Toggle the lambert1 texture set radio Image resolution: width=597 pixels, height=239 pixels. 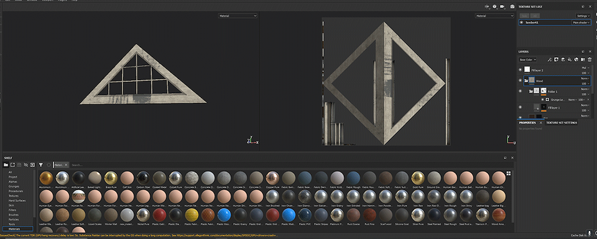[522, 22]
